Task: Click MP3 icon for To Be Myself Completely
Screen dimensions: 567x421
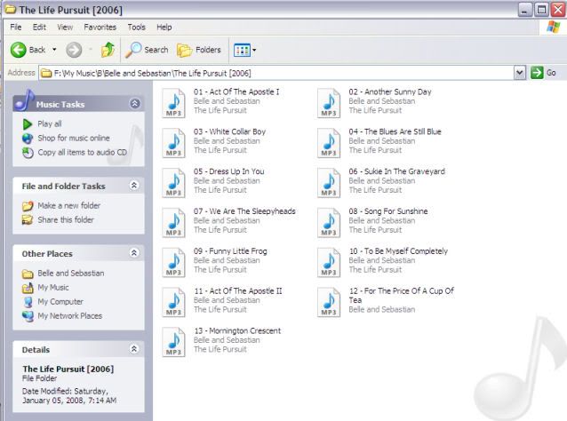Action: click(x=329, y=262)
